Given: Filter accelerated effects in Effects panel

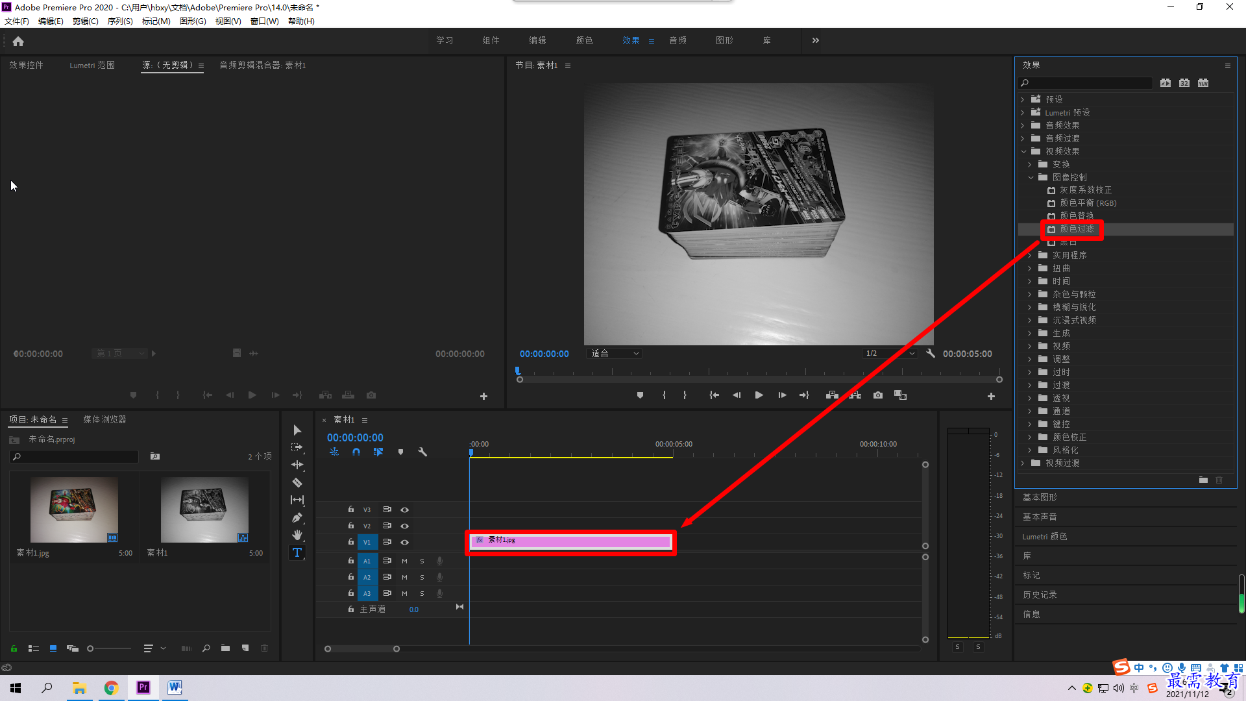Looking at the screenshot, I should pos(1166,82).
